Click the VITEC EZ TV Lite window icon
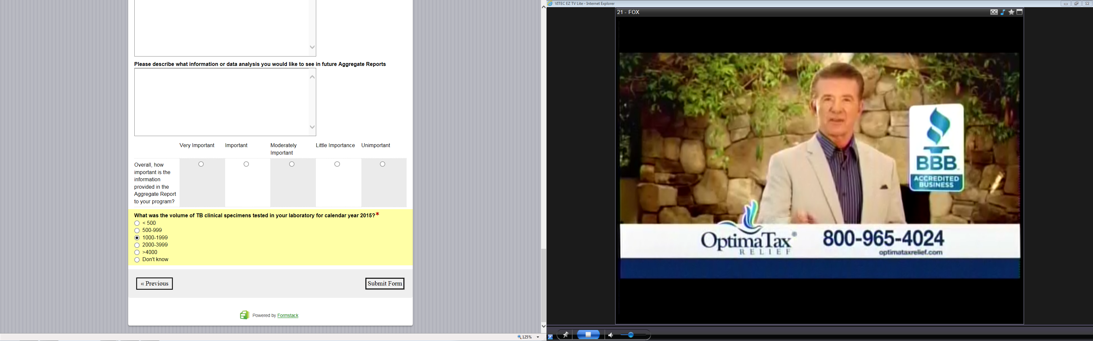The height and width of the screenshot is (341, 1093). click(x=550, y=3)
